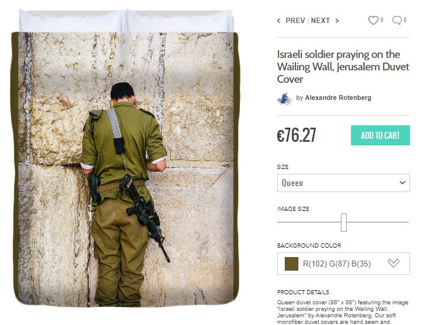The height and width of the screenshot is (325, 426).
Task: Click the heart favorite icon
Action: coord(373,20)
